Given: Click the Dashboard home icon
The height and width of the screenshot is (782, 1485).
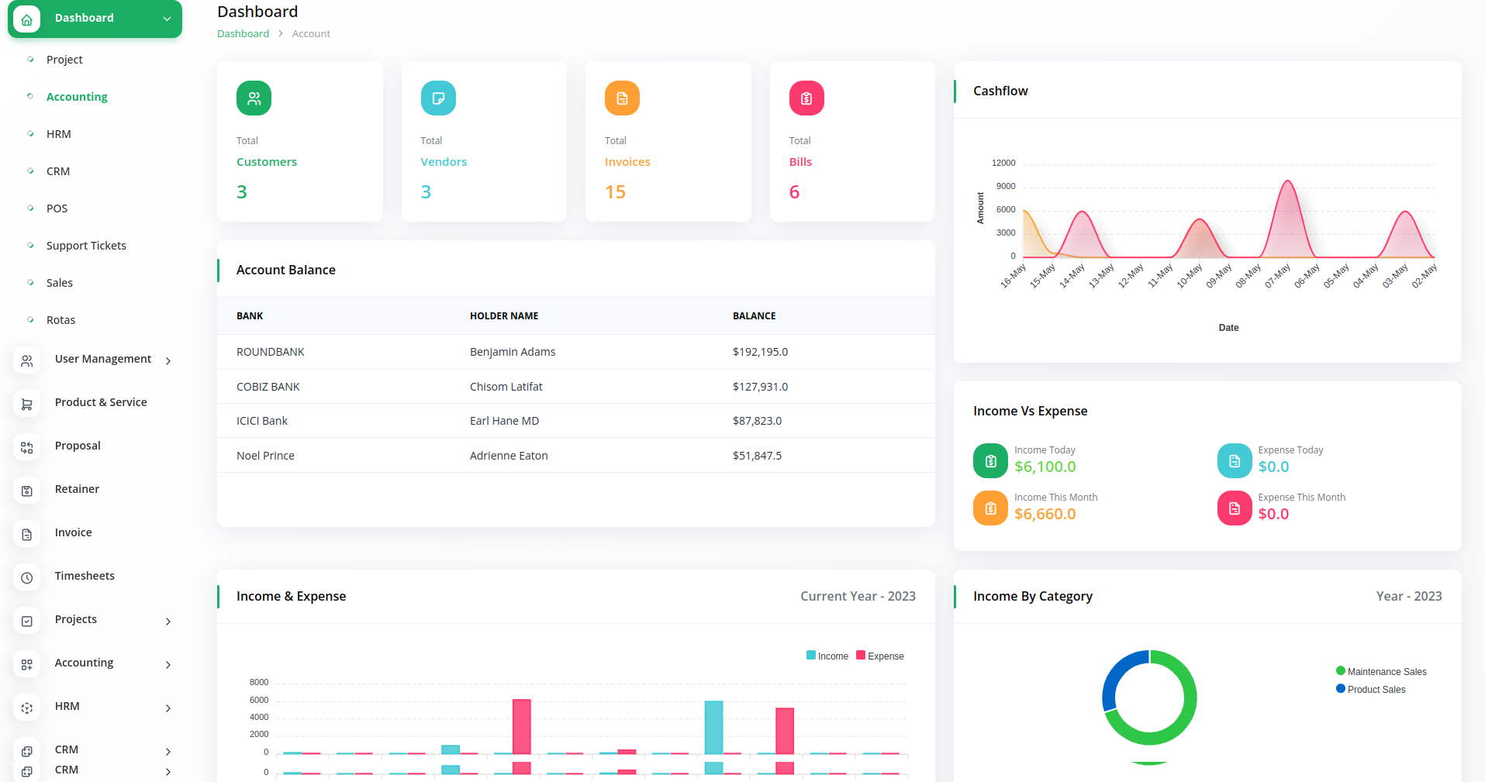Looking at the screenshot, I should pyautogui.click(x=26, y=19).
